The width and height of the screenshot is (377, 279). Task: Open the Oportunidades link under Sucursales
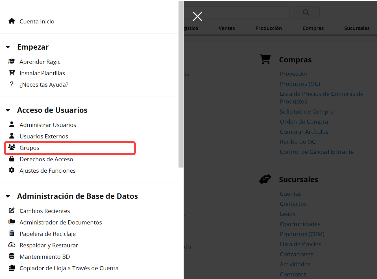click(300, 224)
